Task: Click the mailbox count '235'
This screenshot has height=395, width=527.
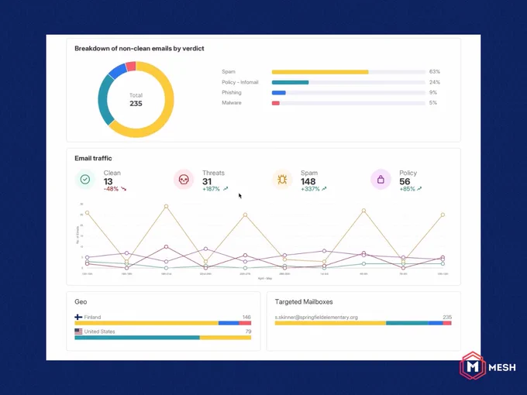Action: point(447,317)
